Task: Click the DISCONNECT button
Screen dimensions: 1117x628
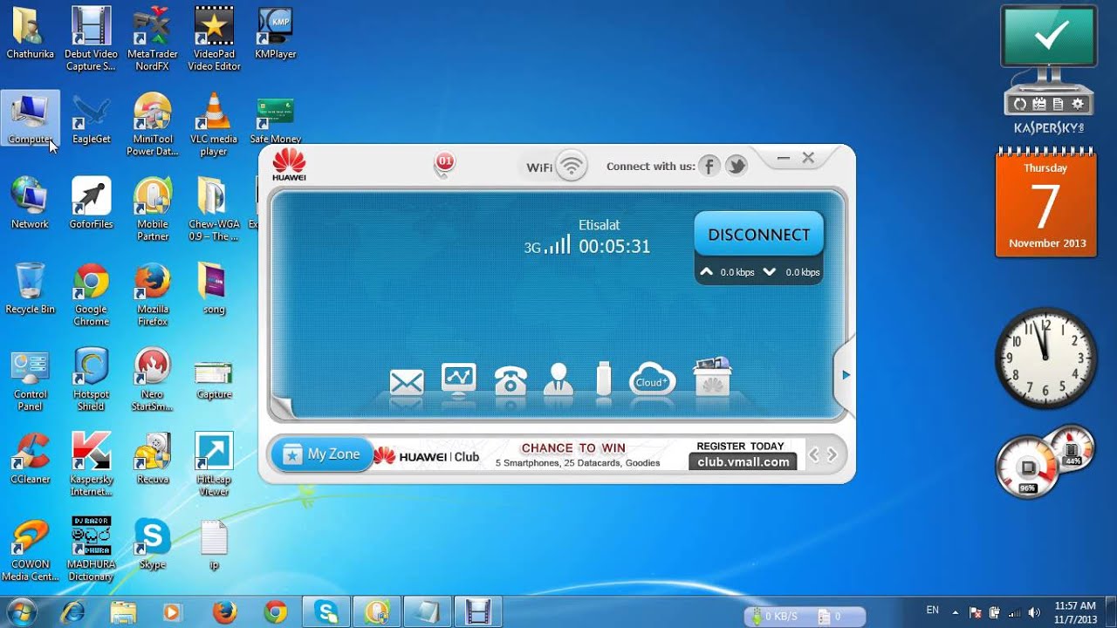Action: 758,234
